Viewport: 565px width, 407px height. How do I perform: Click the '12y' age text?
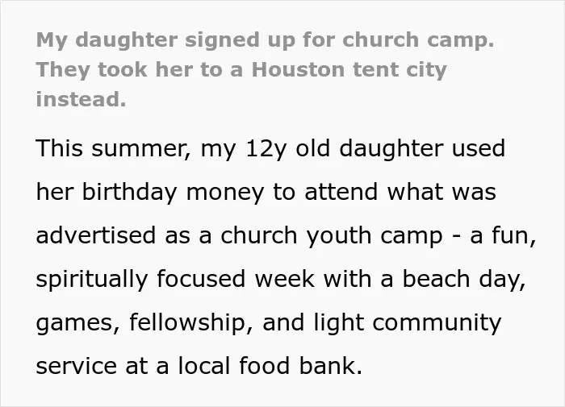pyautogui.click(x=266, y=149)
